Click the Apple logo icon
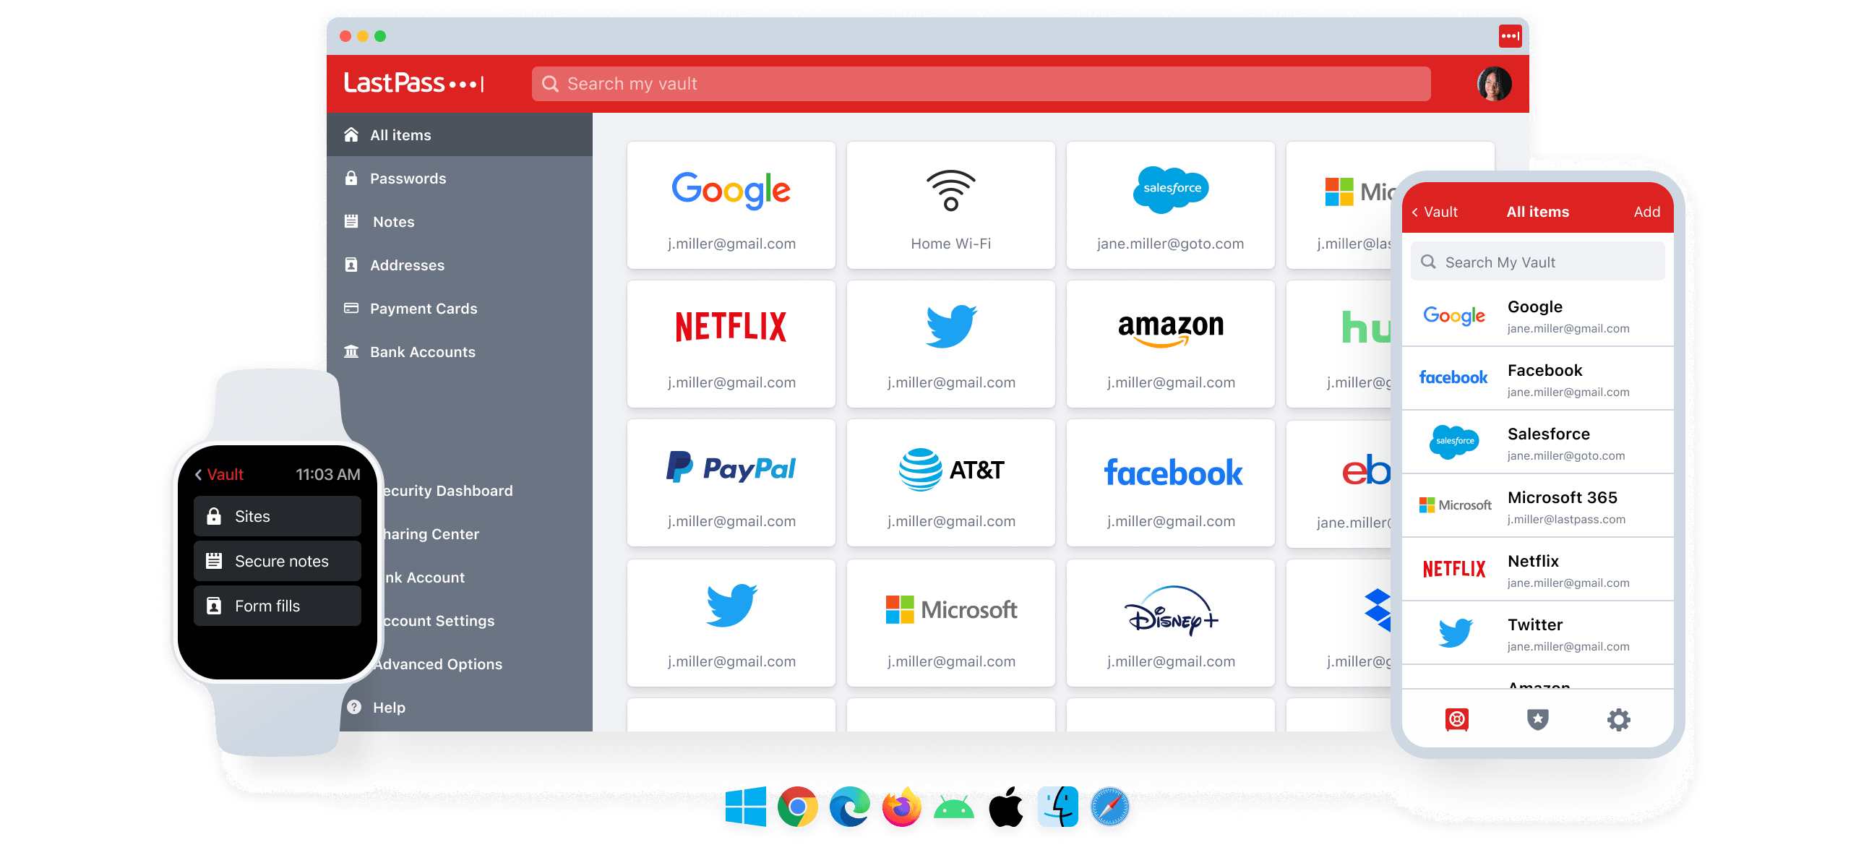This screenshot has width=1856, height=850. [1005, 807]
